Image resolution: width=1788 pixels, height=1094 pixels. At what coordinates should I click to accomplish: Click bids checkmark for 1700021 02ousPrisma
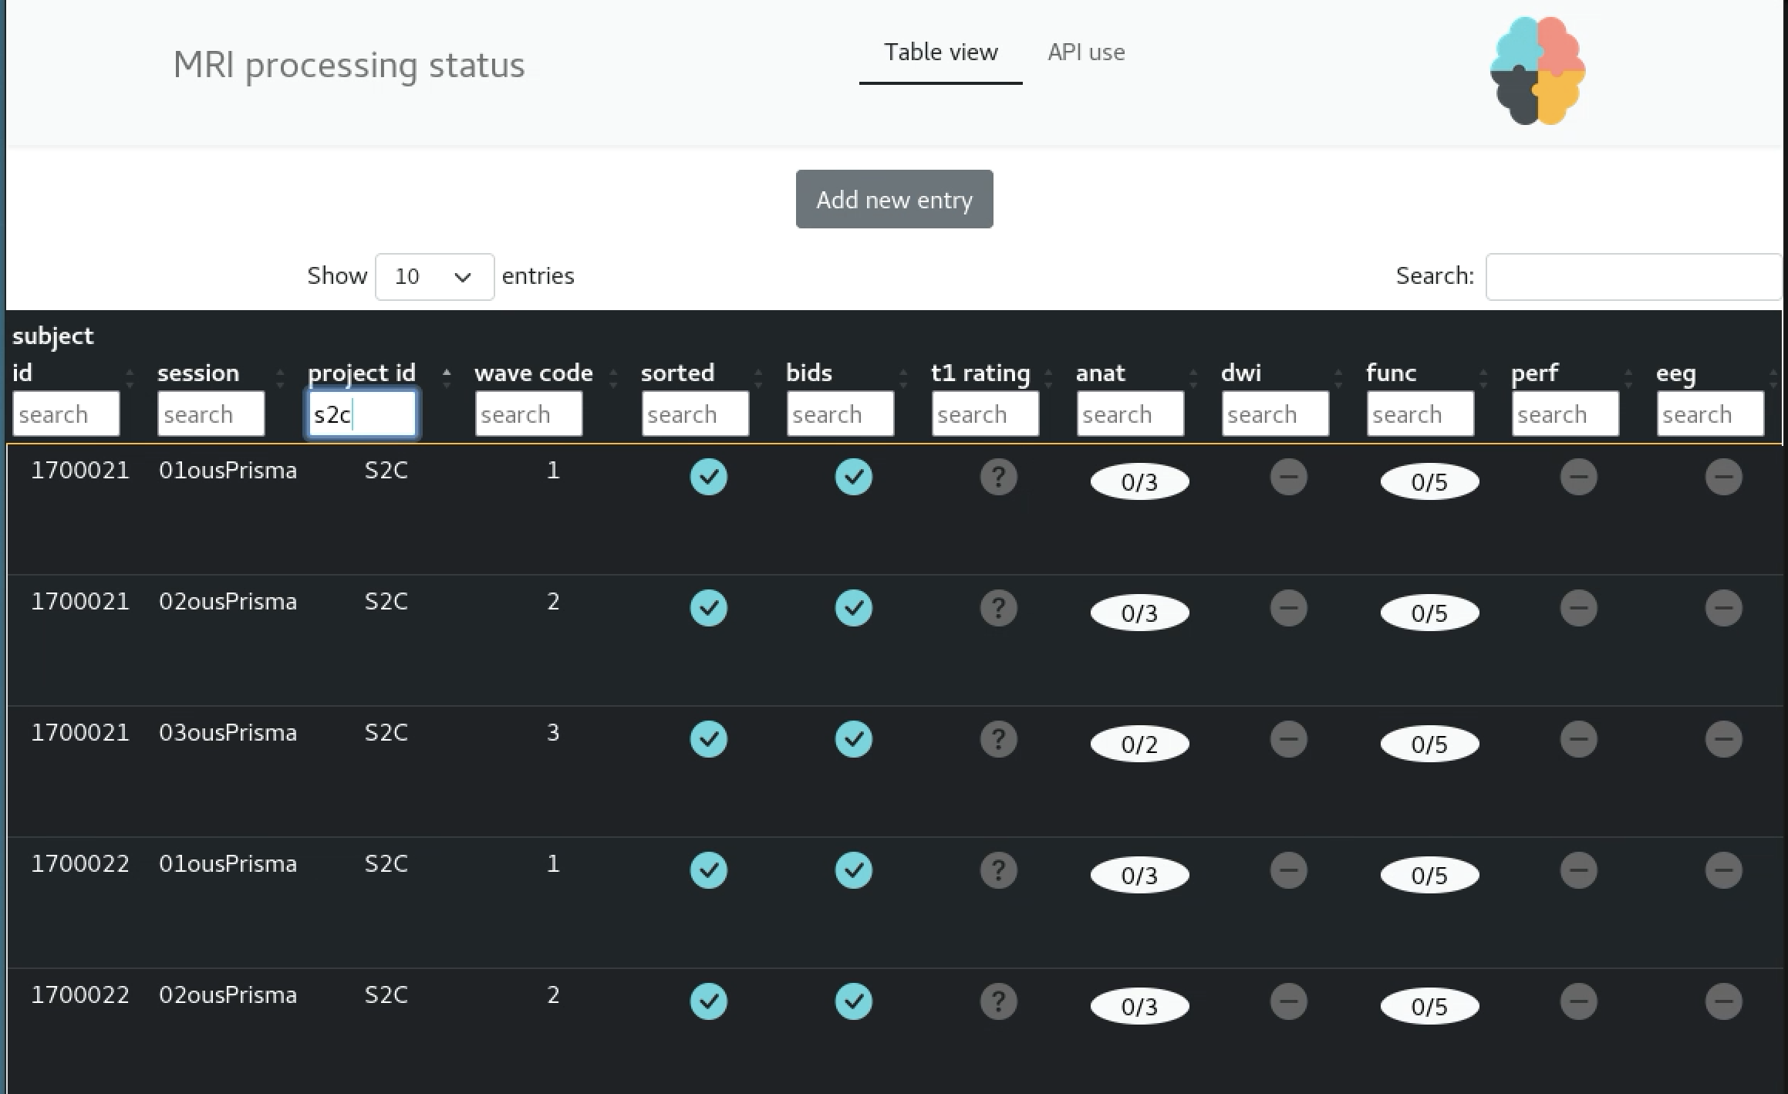tap(853, 608)
